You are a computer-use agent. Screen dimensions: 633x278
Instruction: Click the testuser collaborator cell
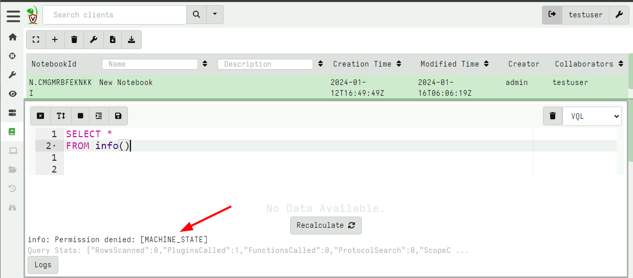click(x=570, y=82)
